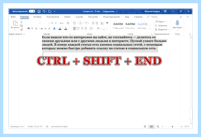Clear all formatting icon
The width and height of the screenshot is (201, 137).
[68, 23]
